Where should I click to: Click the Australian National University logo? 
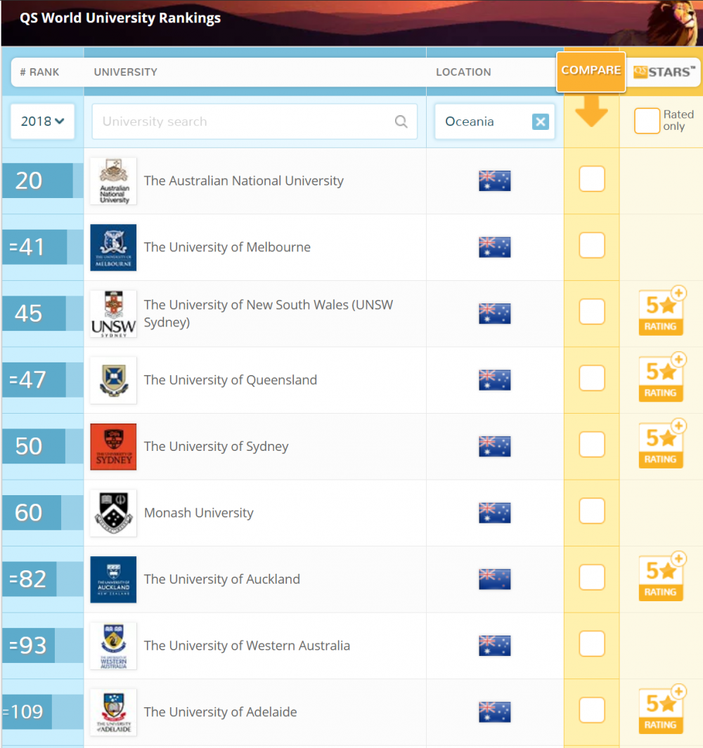tap(113, 181)
